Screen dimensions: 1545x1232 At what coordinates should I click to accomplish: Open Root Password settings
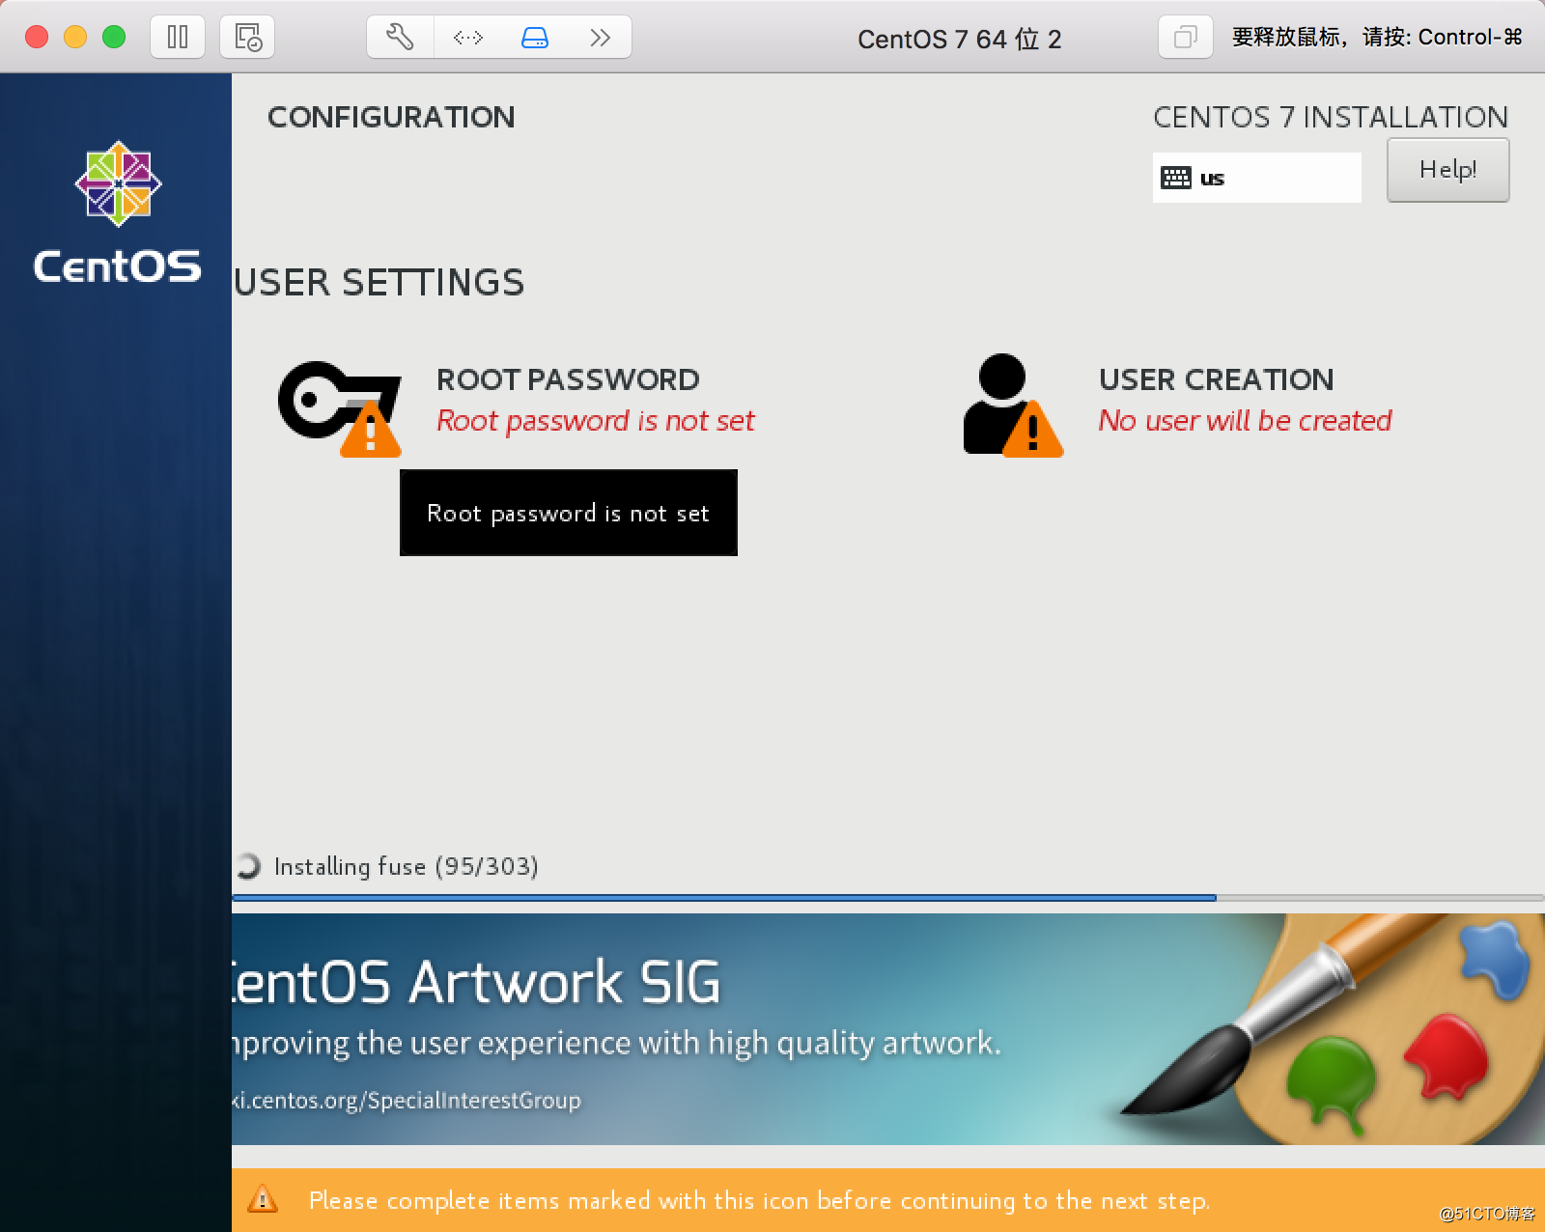coord(568,379)
